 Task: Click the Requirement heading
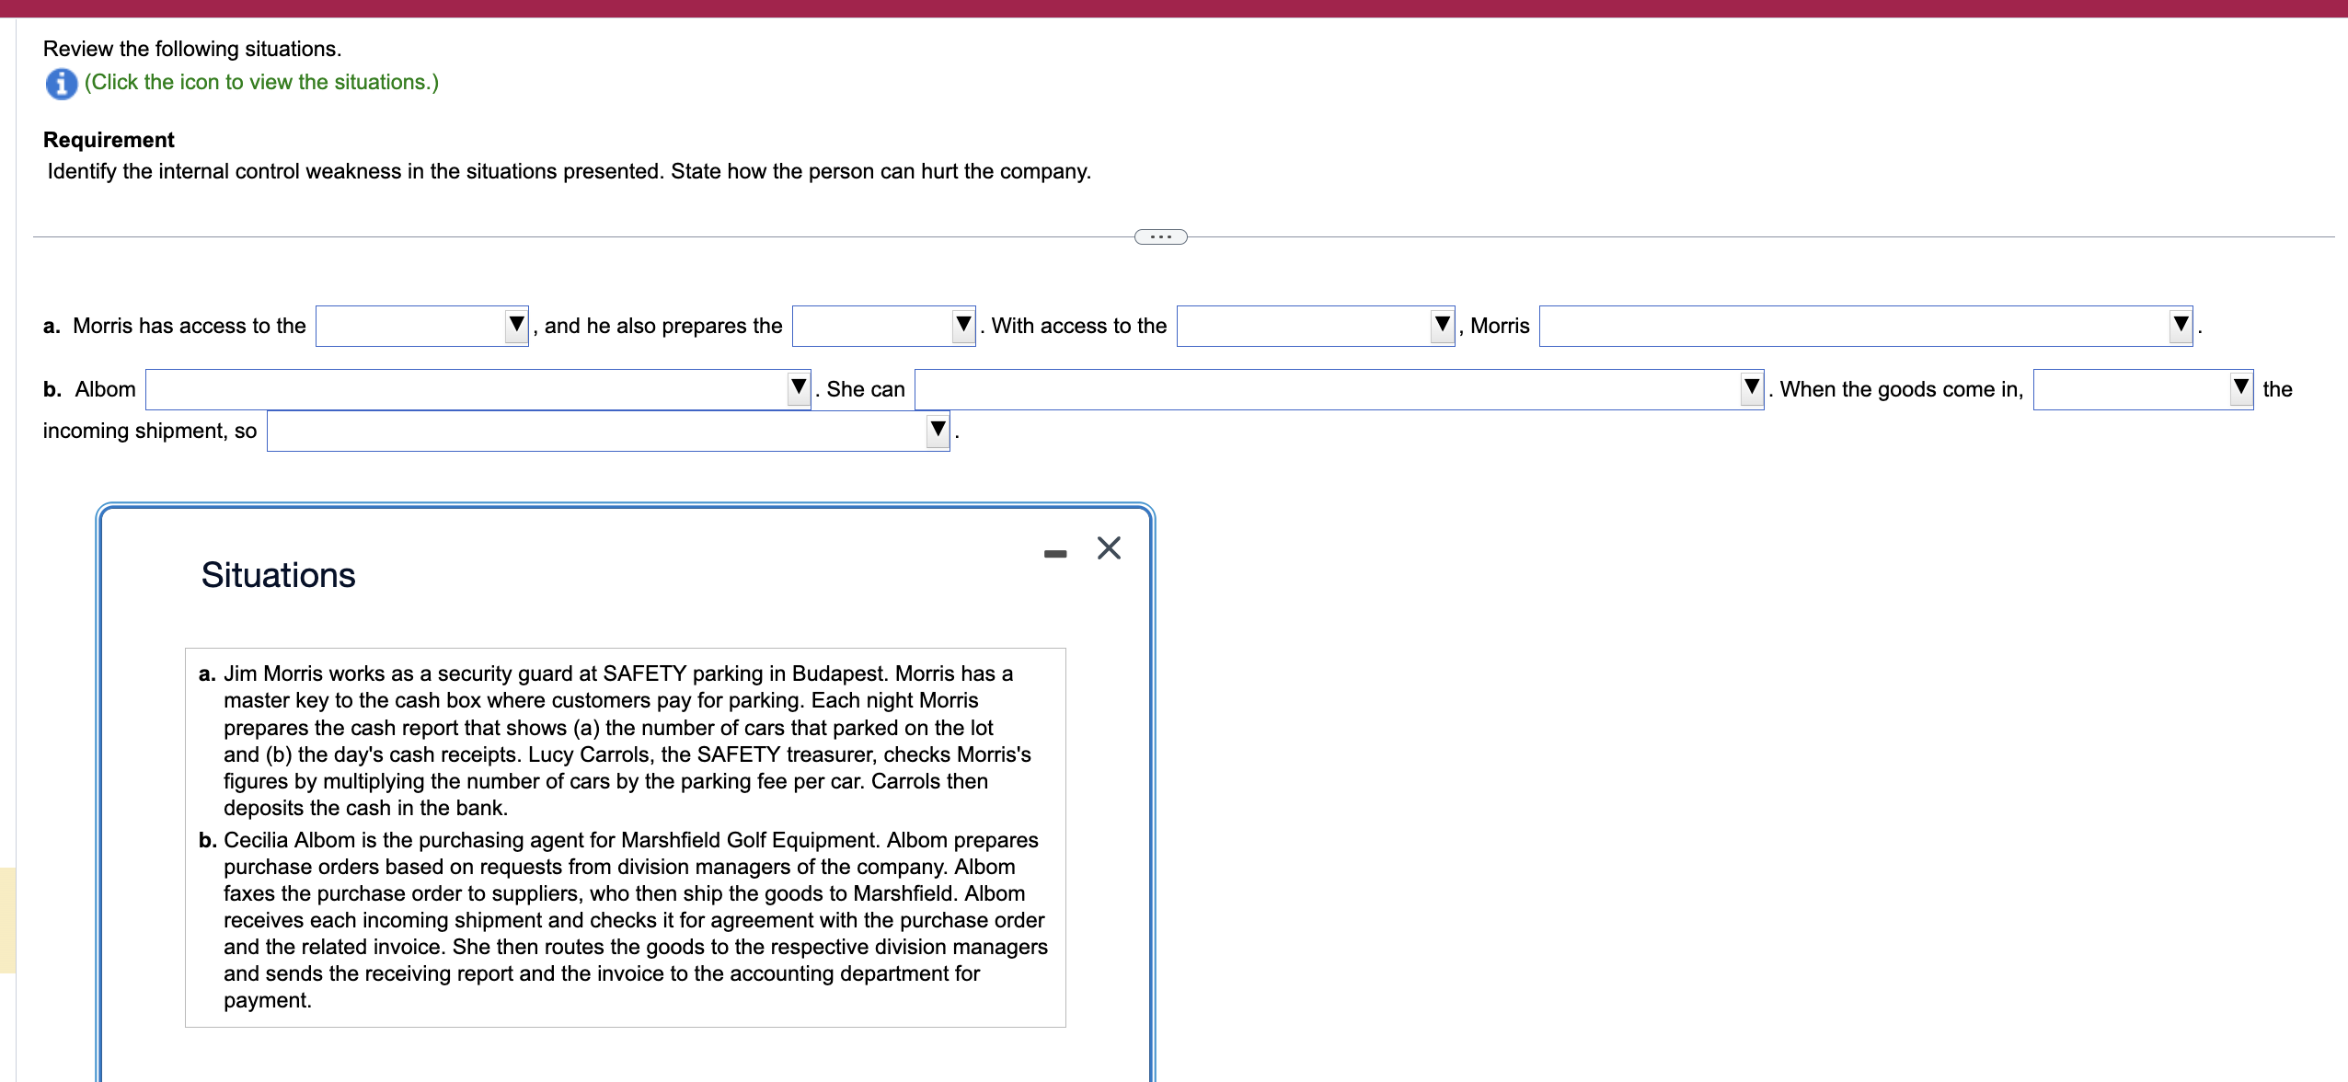pyautogui.click(x=109, y=140)
